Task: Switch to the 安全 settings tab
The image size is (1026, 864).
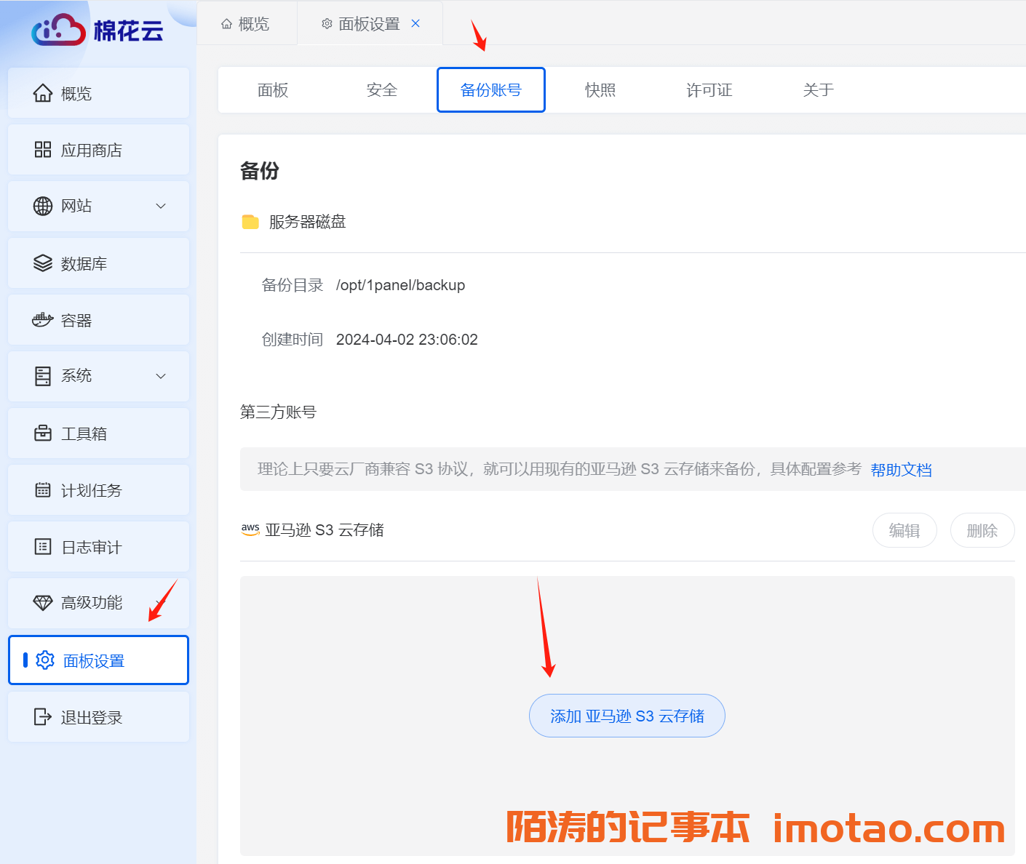Action: coord(382,90)
